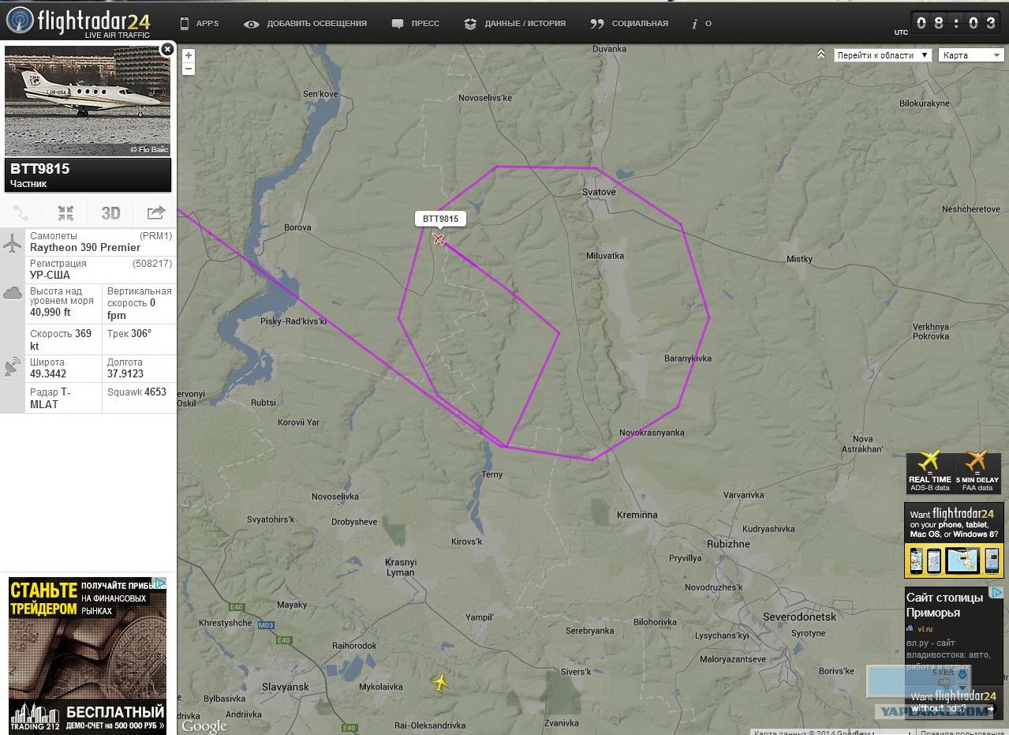Click the aircraft photo thumbnail
1009x735 pixels.
88,101
